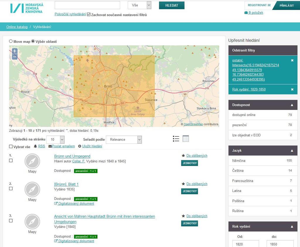
Task: Collapse the Dostupnost facet panel
Action: pos(292,105)
